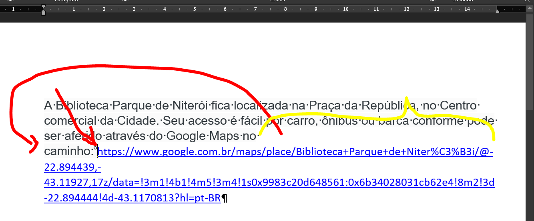Click the word "Cidade" in the paragraph
Viewport: 534px width, 221px height.
click(x=137, y=121)
